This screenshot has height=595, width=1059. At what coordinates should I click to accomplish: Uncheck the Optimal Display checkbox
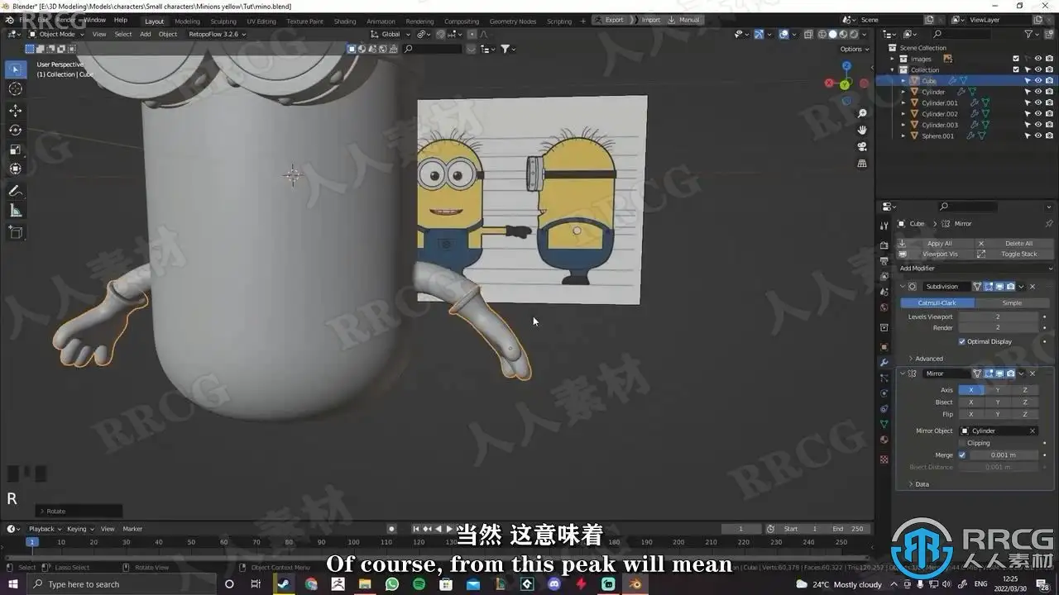tap(961, 341)
